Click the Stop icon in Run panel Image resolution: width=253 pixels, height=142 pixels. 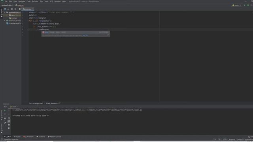coord(5,114)
